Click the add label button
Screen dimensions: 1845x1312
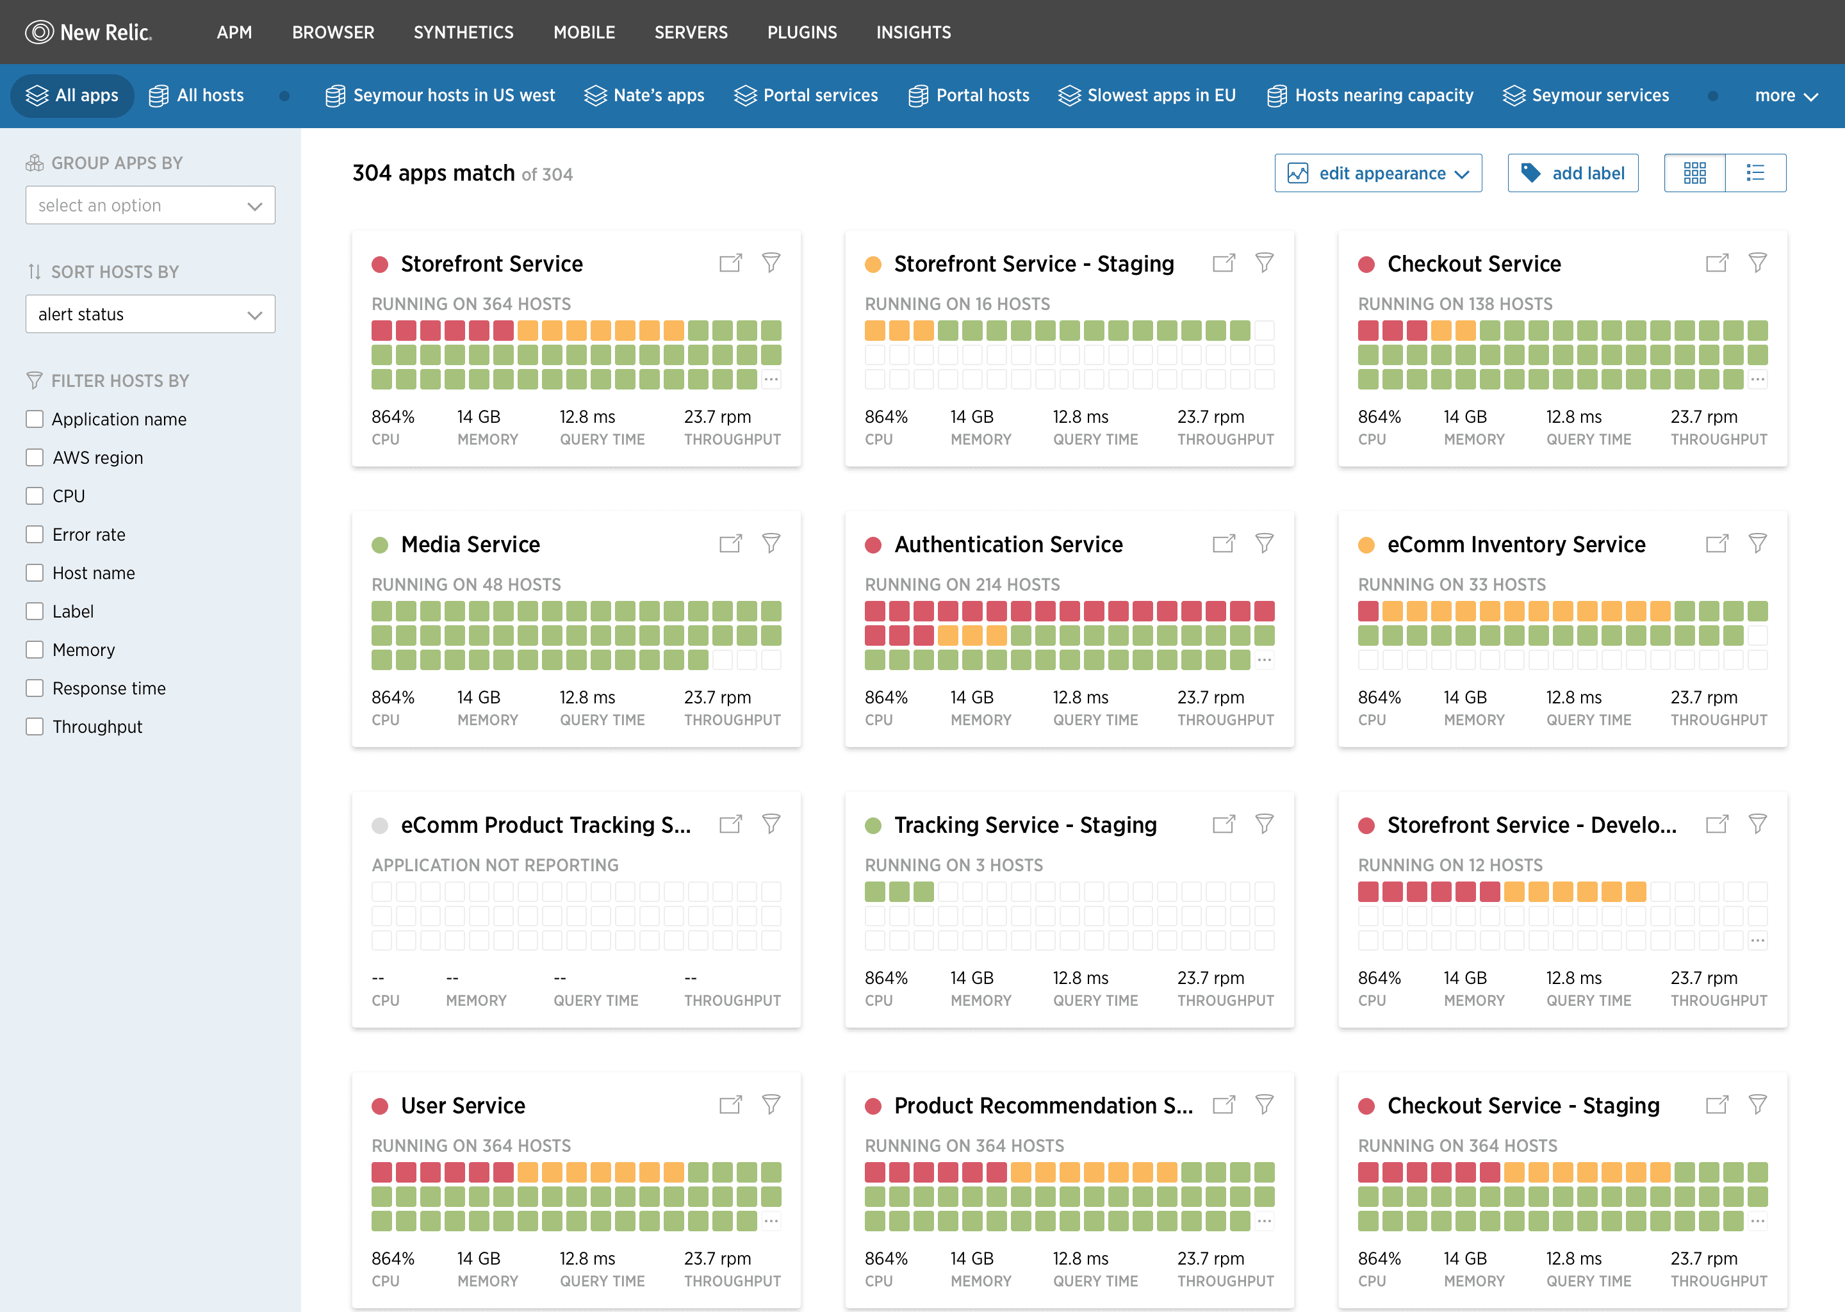click(x=1572, y=173)
